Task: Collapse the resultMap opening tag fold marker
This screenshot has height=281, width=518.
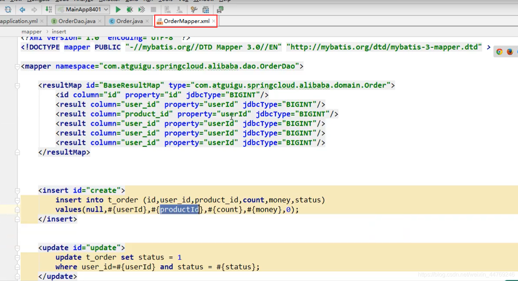Action: pos(17,86)
